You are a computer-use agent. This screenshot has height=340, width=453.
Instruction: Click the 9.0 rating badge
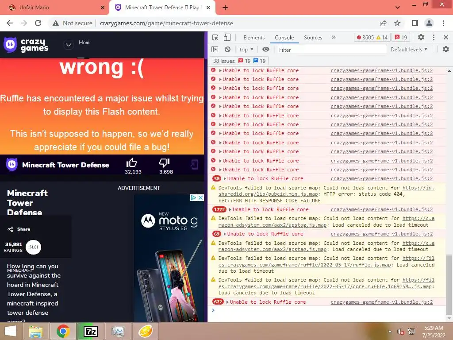point(34,247)
